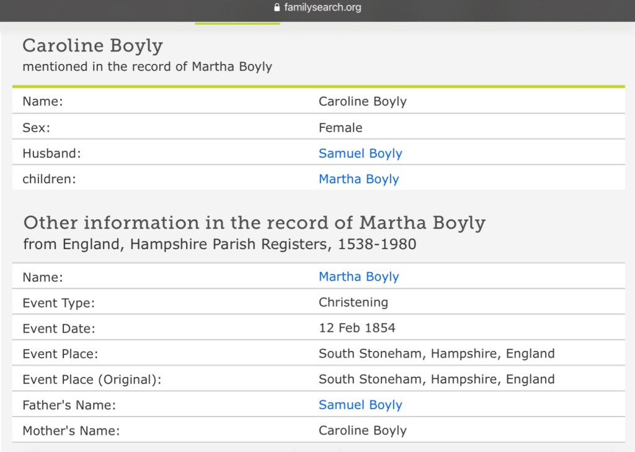The height and width of the screenshot is (452, 635).
Task: Click the lock icon in the address bar
Action: (277, 8)
